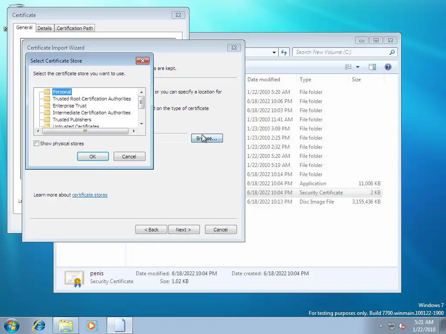The width and height of the screenshot is (446, 334).
Task: Select Trusted Root Certification Authorities store
Action: pos(91,99)
